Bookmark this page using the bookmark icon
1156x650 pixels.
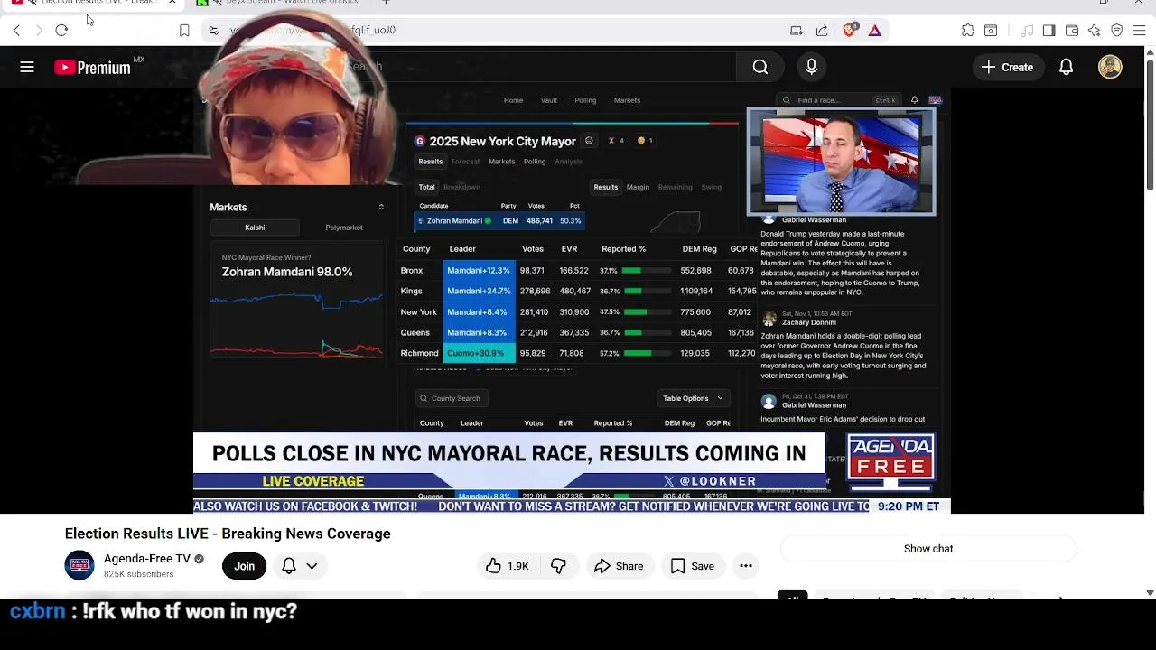click(184, 30)
